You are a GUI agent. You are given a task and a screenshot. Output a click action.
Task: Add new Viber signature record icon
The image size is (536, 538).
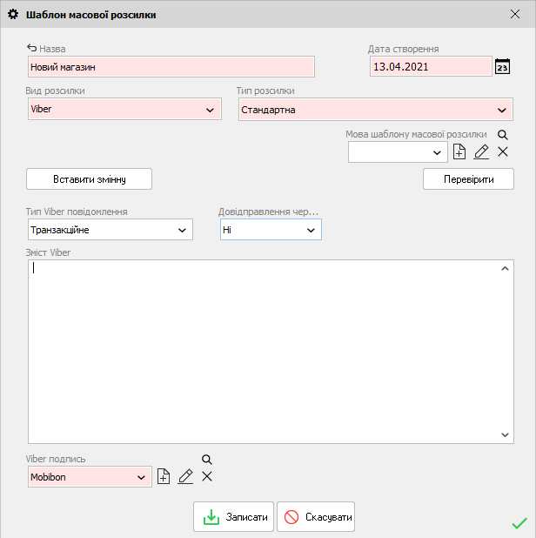pyautogui.click(x=164, y=476)
